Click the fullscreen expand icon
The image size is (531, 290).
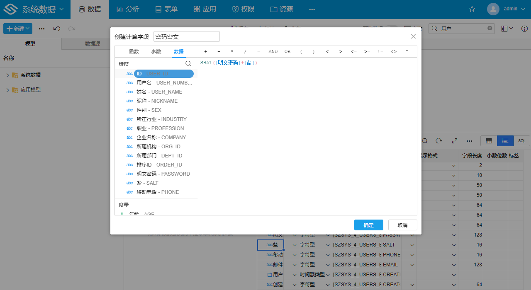click(454, 141)
